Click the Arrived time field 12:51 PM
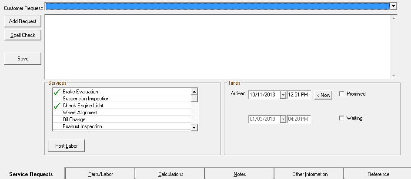 (299, 95)
